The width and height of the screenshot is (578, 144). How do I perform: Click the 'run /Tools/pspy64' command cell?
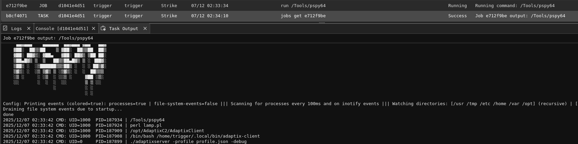click(x=303, y=6)
